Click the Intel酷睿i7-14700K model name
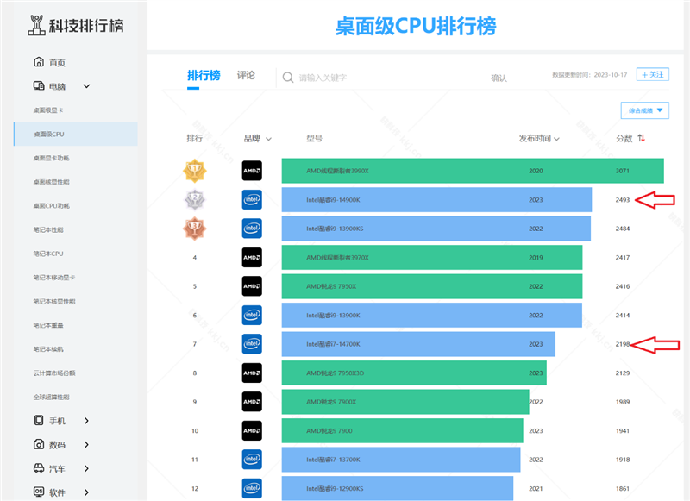The width and height of the screenshot is (690, 501). pyautogui.click(x=333, y=344)
